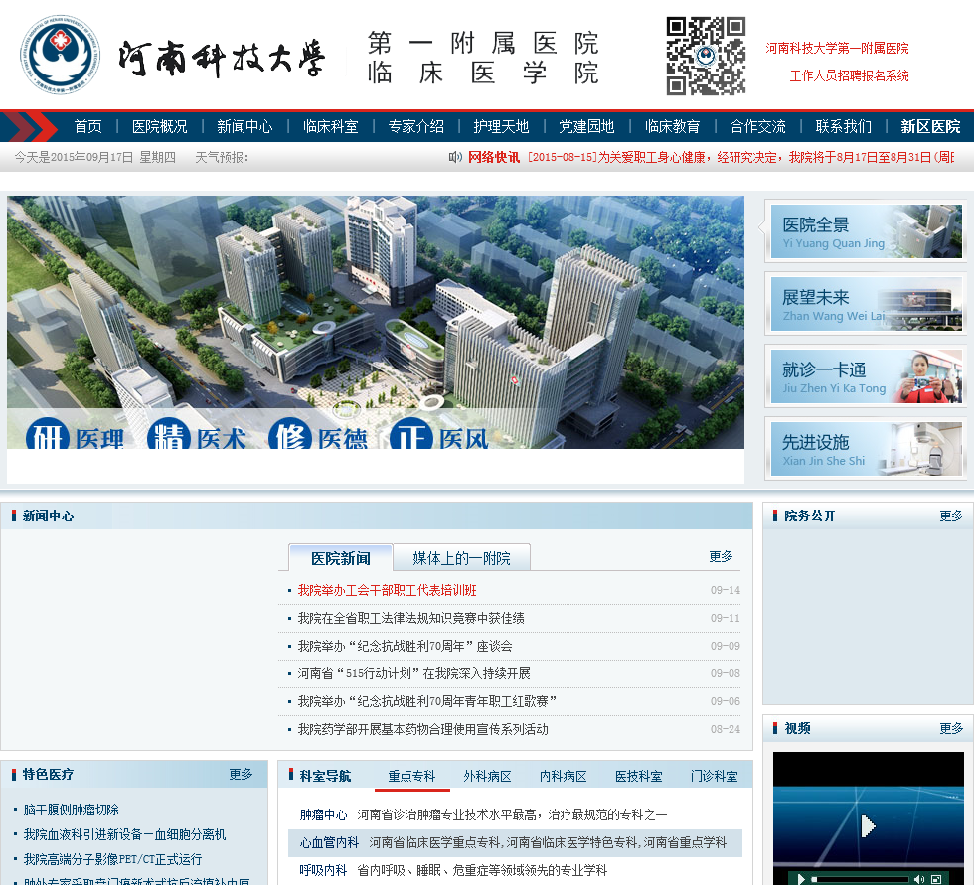Open the 就诊一卡通 banner thumbnail
Image resolution: width=974 pixels, height=885 pixels.
pos(866,376)
